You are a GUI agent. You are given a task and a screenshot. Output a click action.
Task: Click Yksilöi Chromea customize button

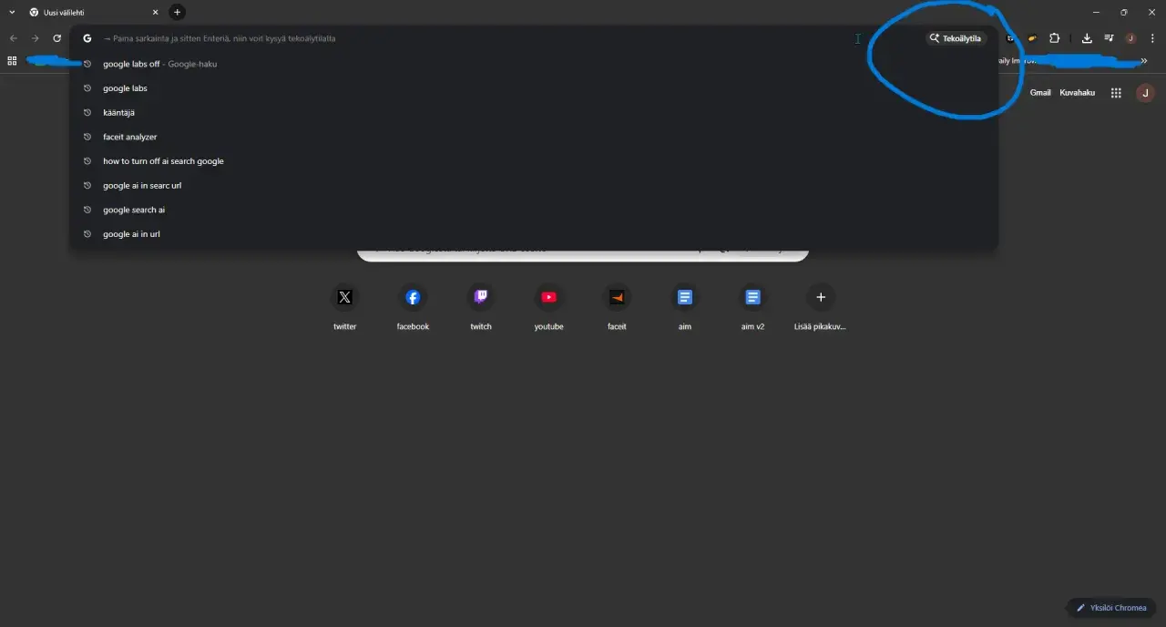pyautogui.click(x=1111, y=608)
